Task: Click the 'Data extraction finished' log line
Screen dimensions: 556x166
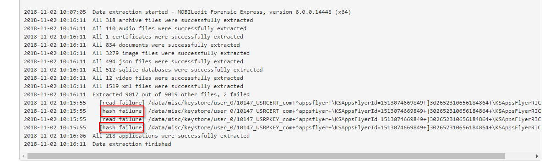Action: [98, 144]
